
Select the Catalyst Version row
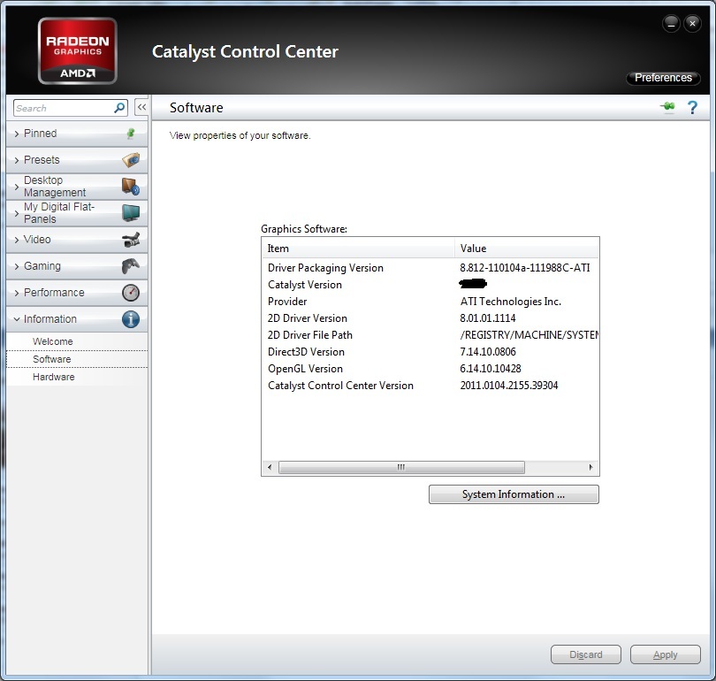point(430,285)
